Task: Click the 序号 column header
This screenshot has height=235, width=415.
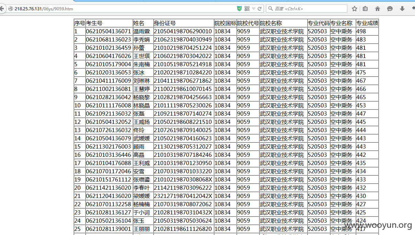Action: tap(80, 23)
